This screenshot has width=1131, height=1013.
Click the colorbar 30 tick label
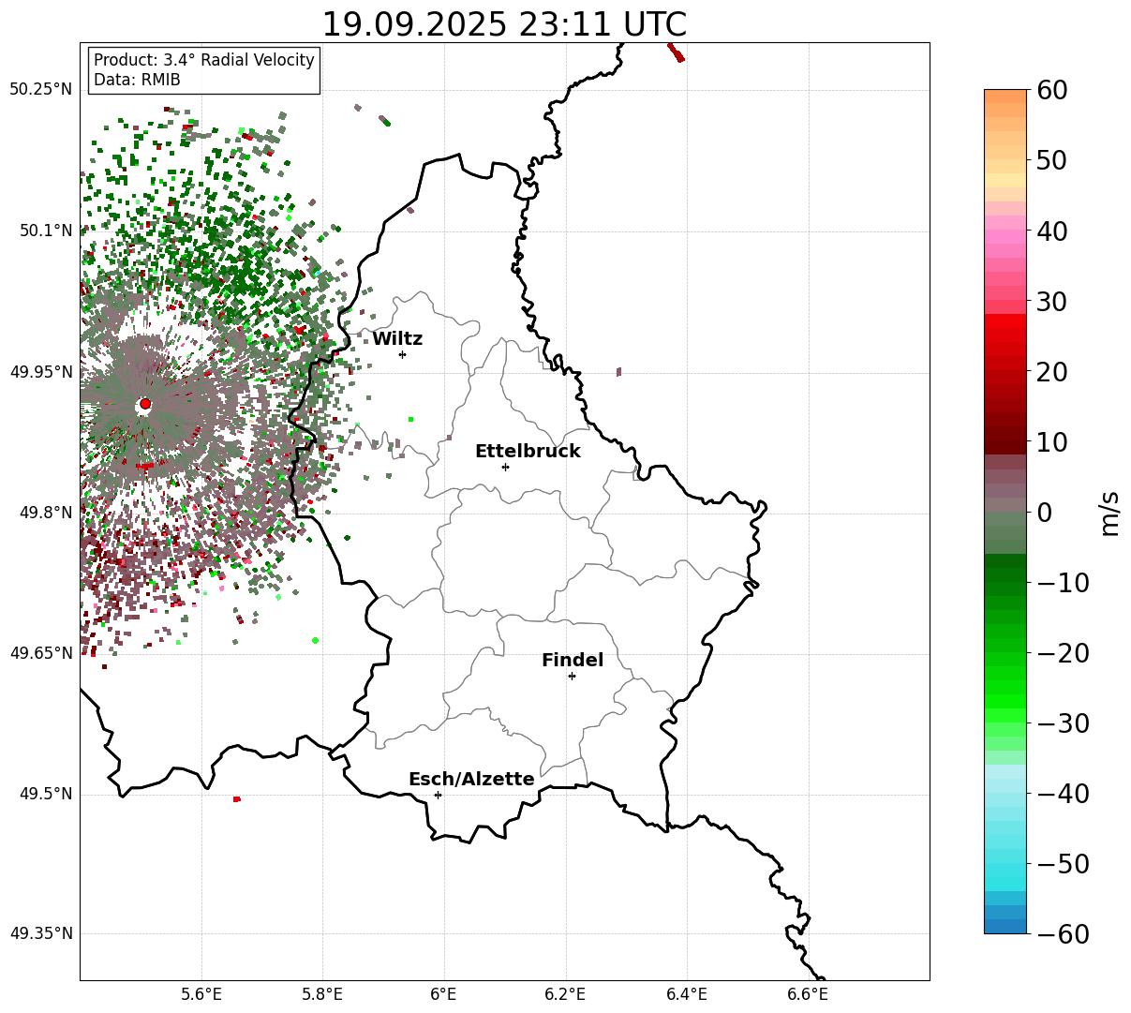pyautogui.click(x=1052, y=302)
